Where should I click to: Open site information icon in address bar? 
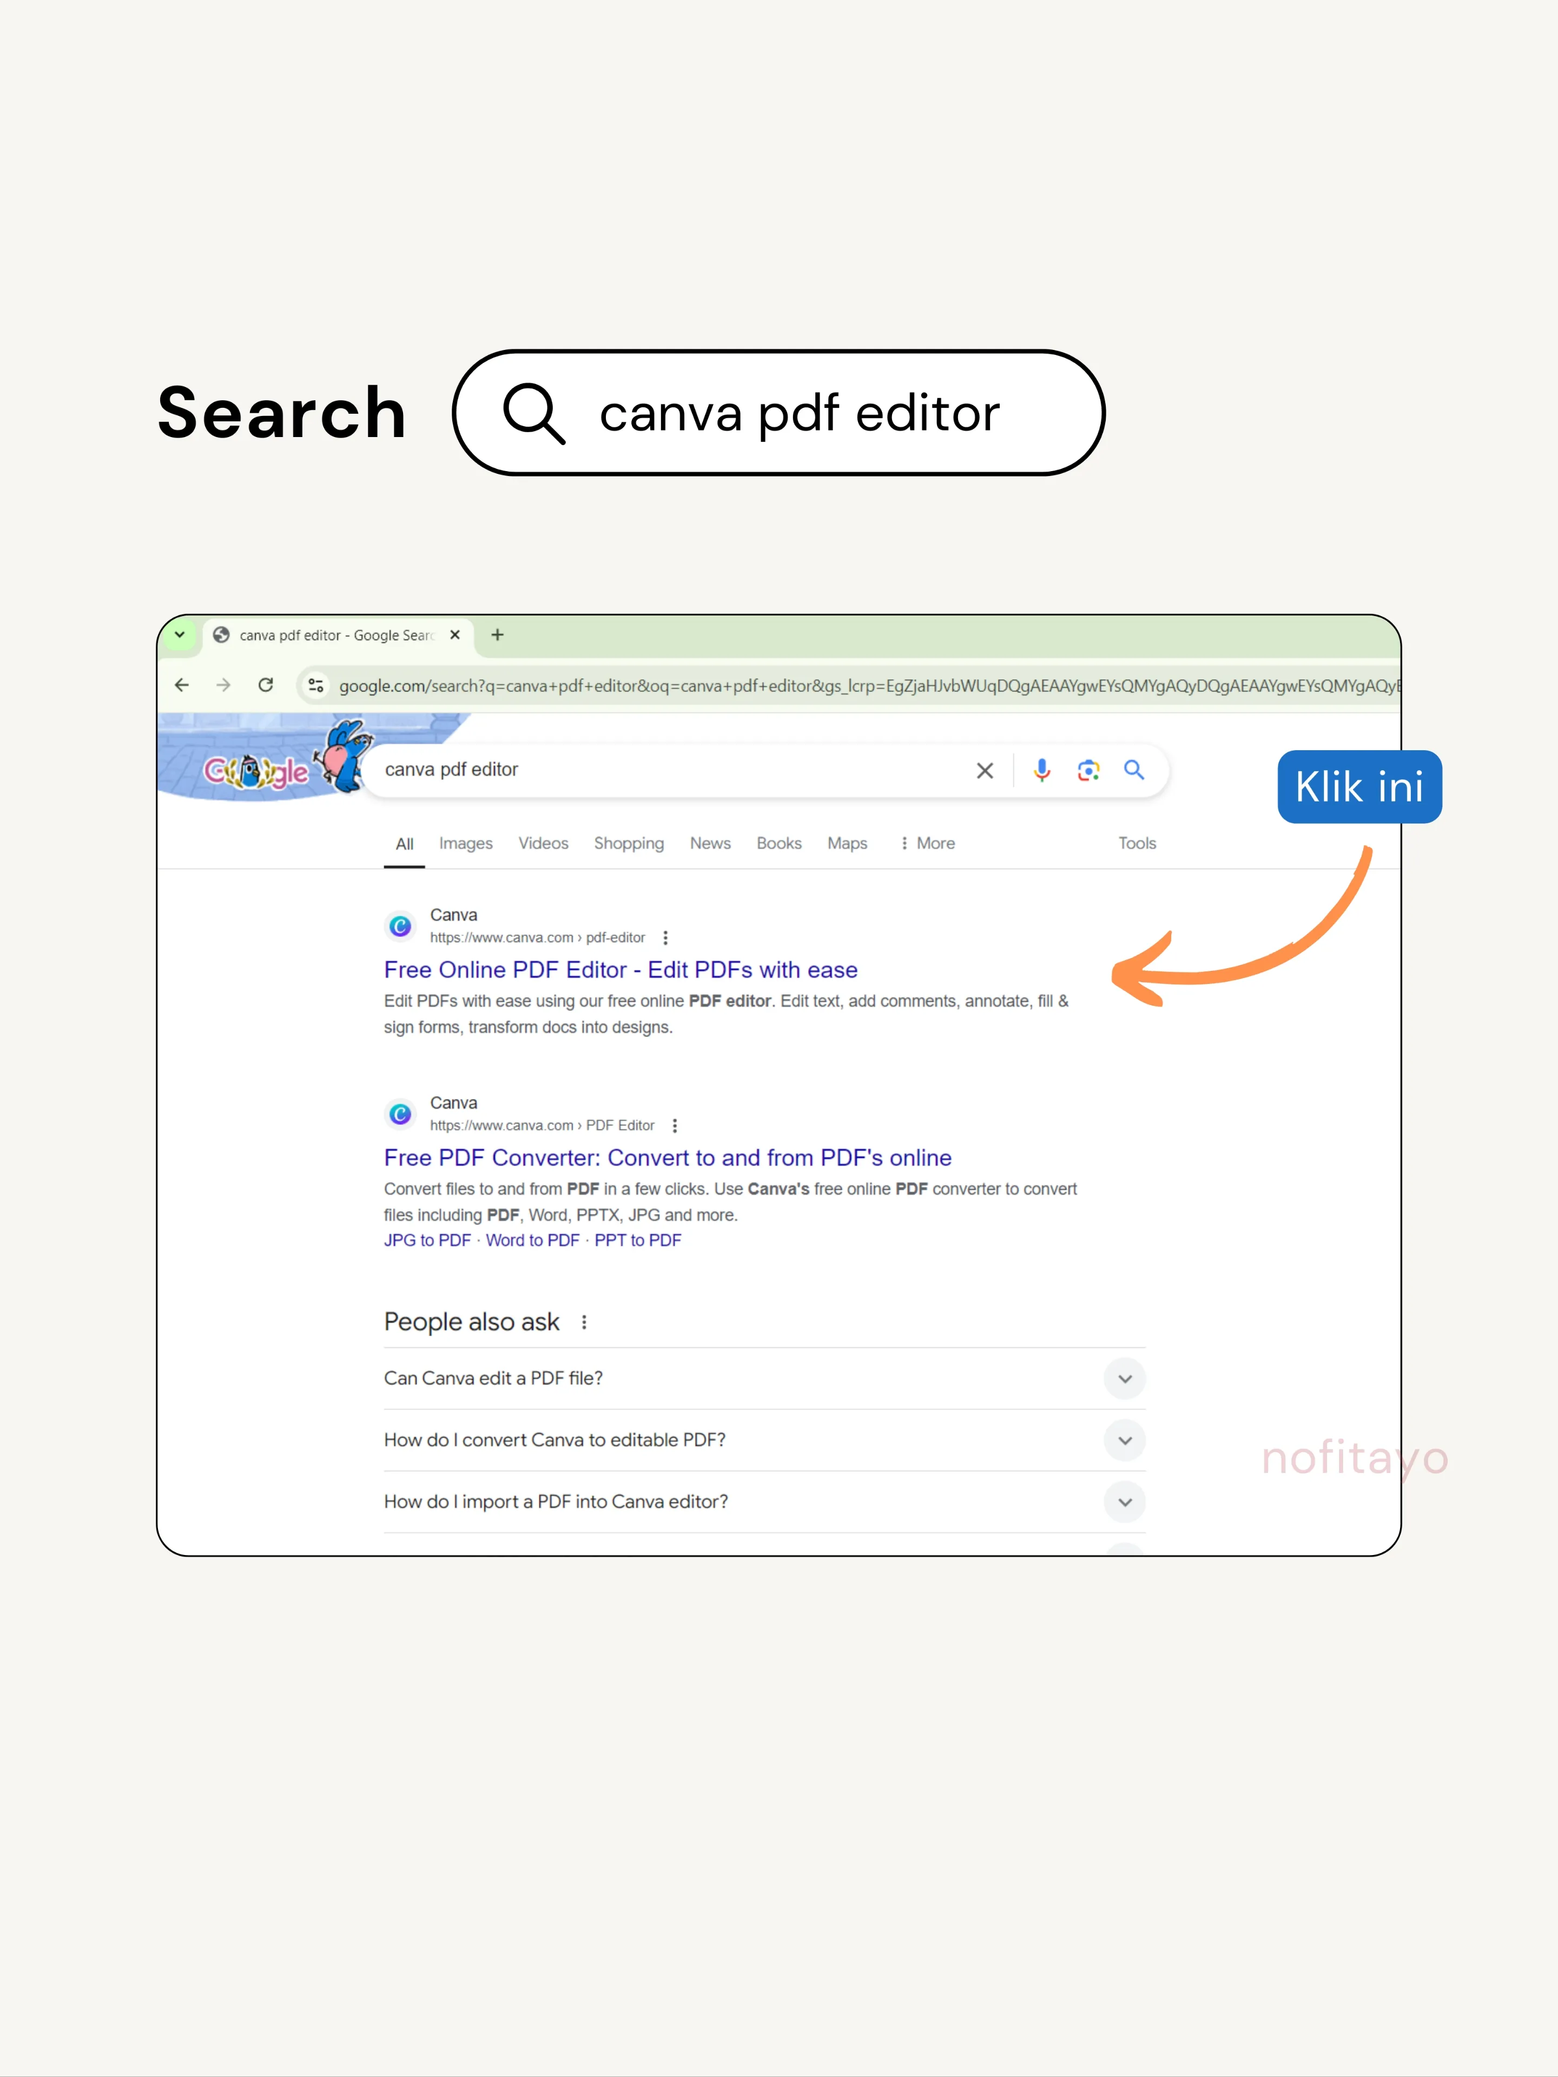click(x=316, y=685)
